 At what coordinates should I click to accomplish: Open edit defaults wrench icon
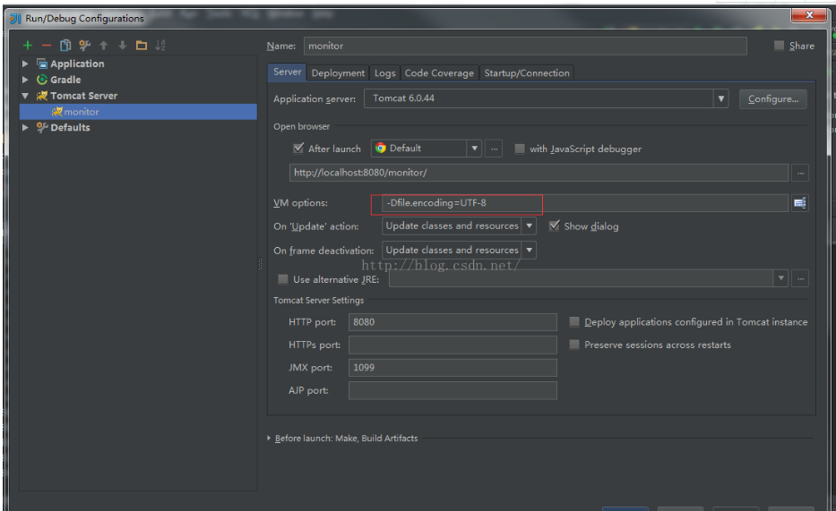click(x=85, y=46)
